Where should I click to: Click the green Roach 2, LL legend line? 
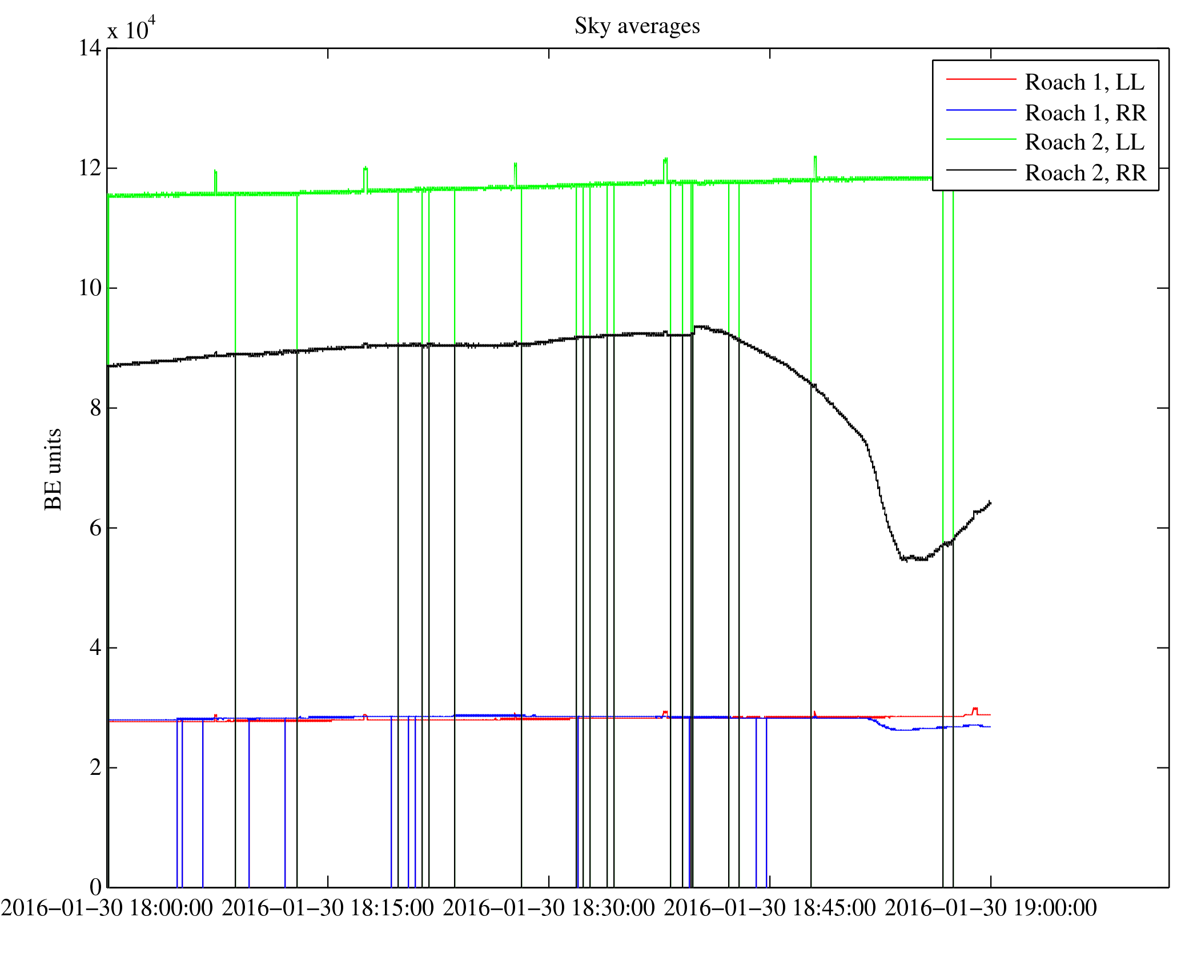click(981, 139)
